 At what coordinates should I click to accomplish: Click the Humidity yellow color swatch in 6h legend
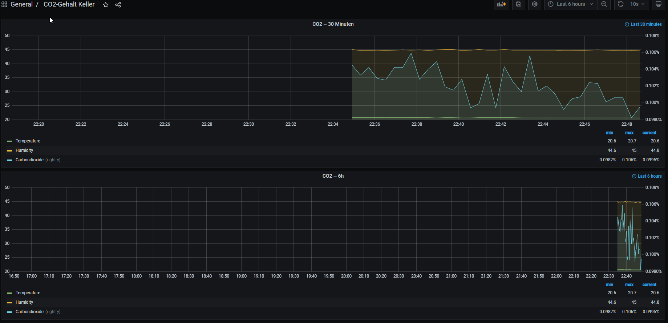(x=9, y=302)
